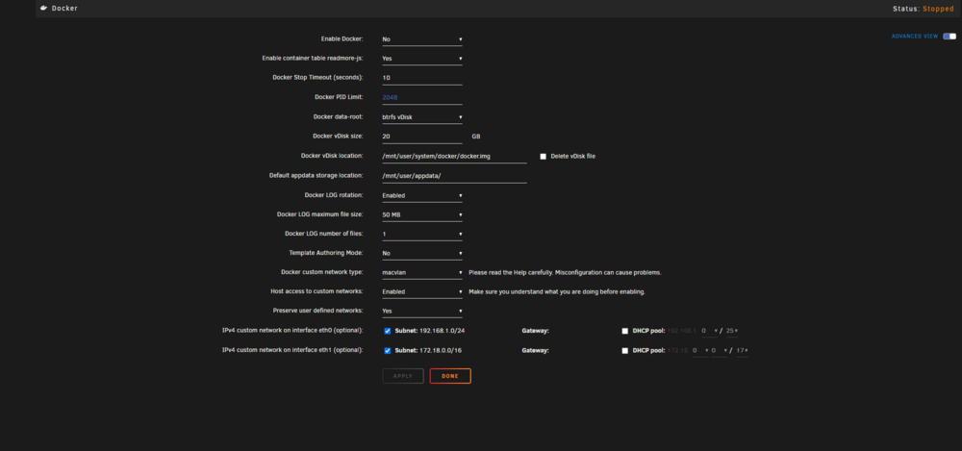
Task: Click the IPv4 custom network on interface eth0 label
Action: point(292,330)
